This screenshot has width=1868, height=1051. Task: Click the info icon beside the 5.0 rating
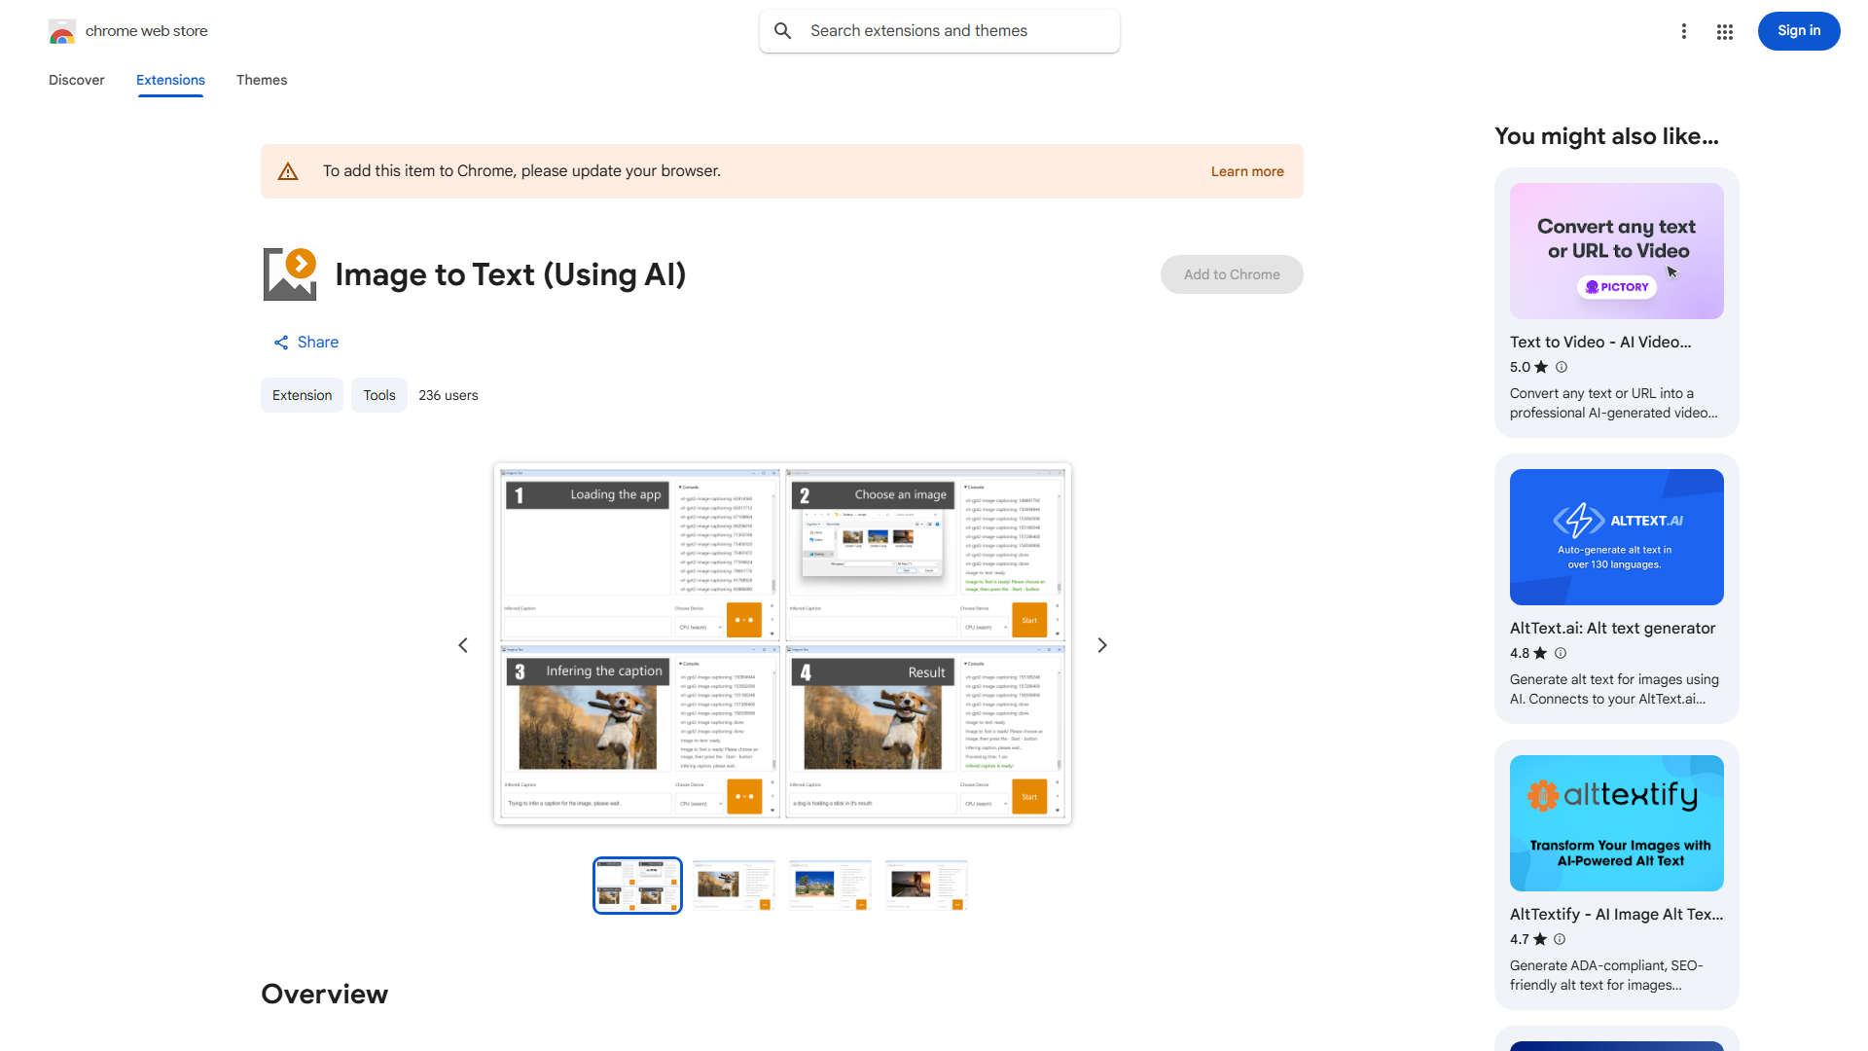pyautogui.click(x=1562, y=367)
